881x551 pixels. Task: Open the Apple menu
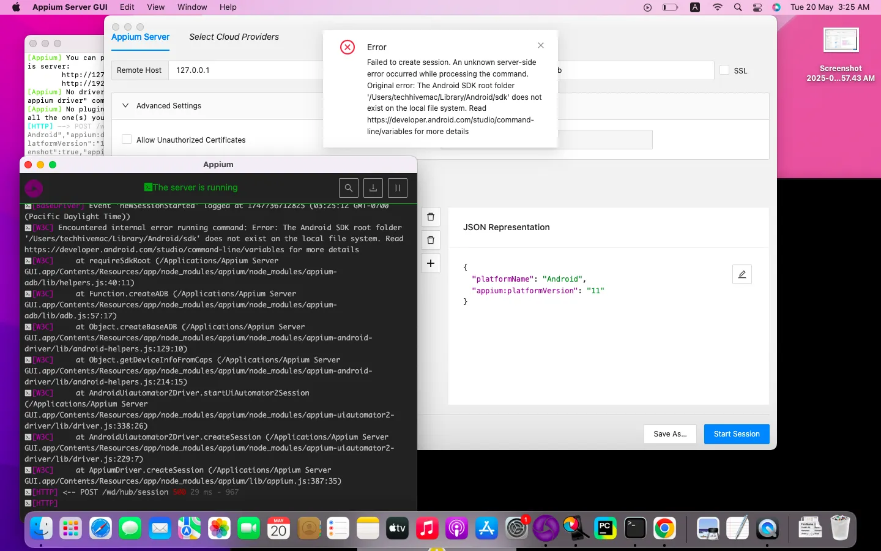pos(16,7)
